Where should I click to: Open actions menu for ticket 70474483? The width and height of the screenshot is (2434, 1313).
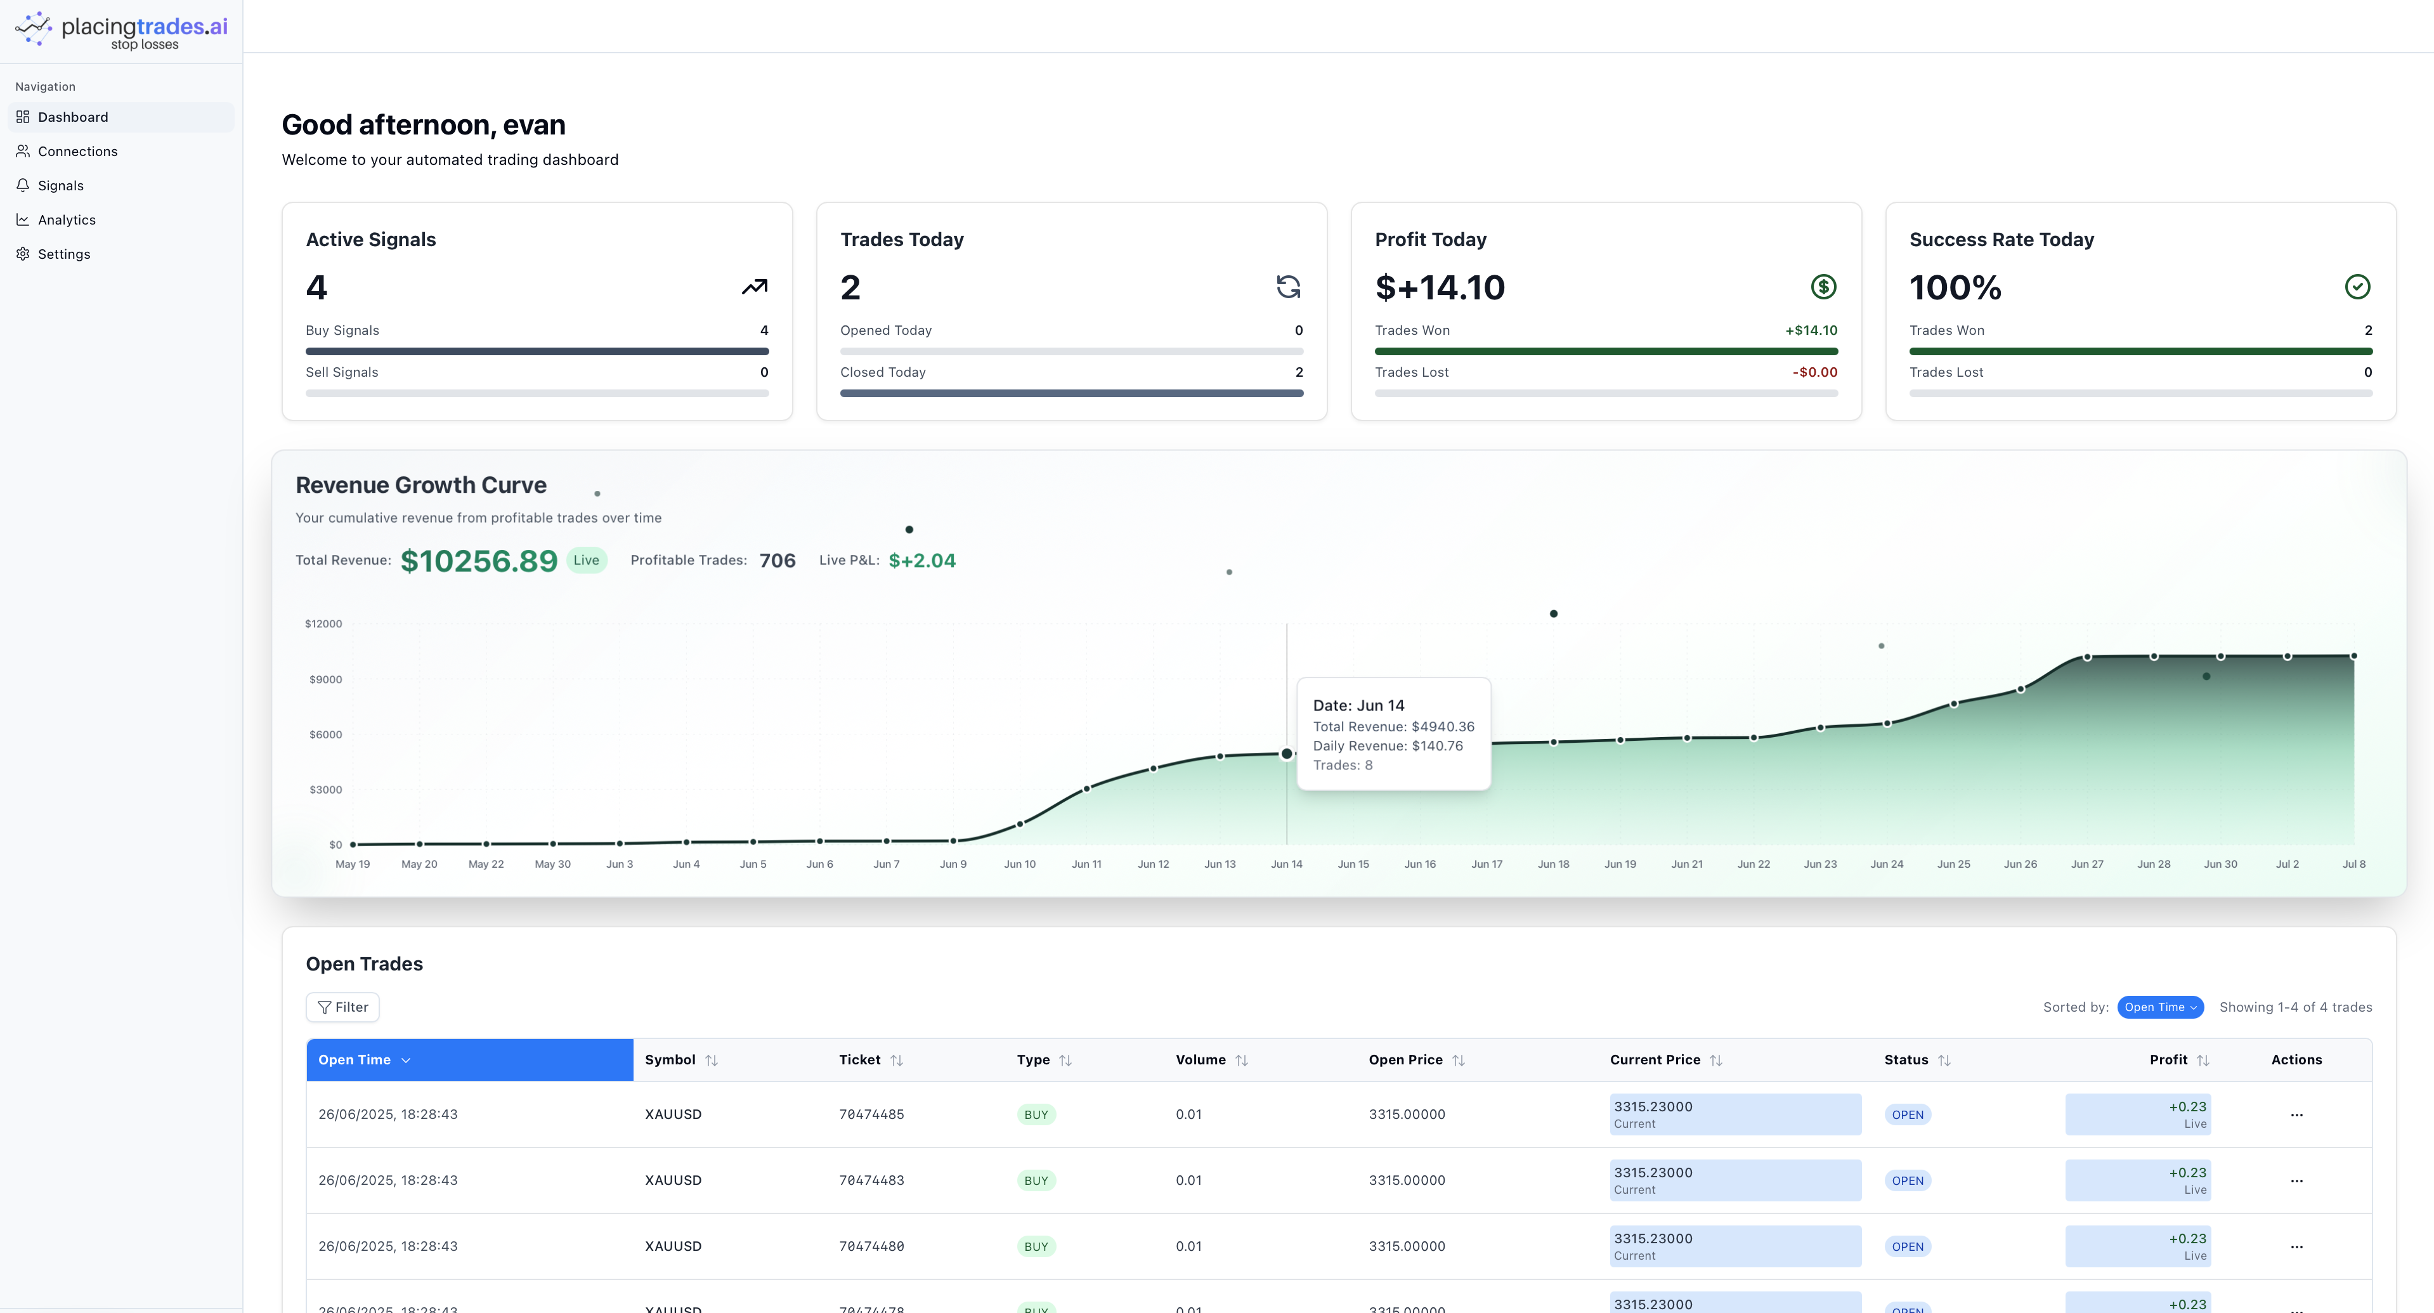2296,1182
